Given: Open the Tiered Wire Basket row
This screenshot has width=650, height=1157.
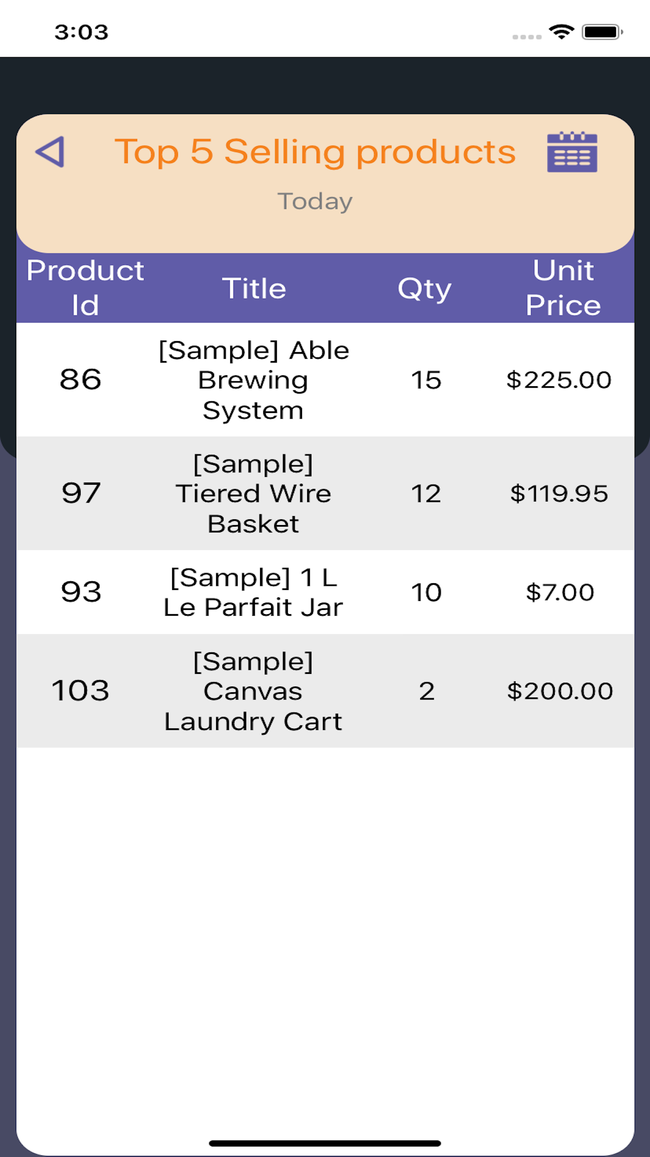Looking at the screenshot, I should 254,494.
